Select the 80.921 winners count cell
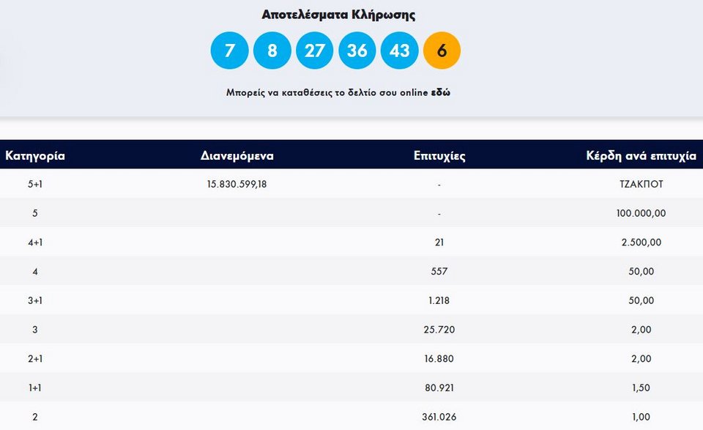Viewport: 703px width, 430px height. coord(439,388)
